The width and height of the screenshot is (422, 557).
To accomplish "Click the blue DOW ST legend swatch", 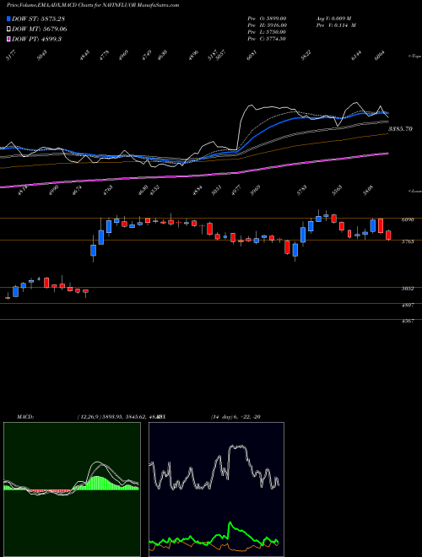I will click(x=8, y=19).
